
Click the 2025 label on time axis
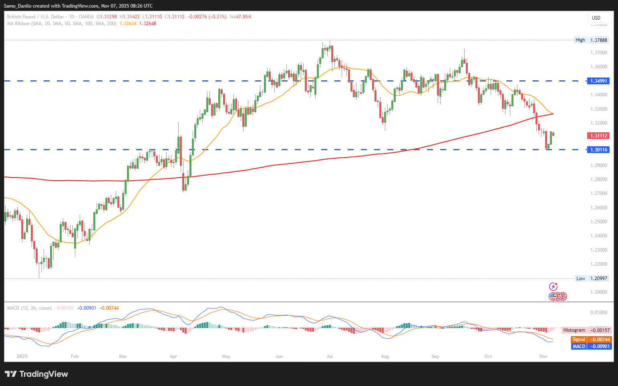tap(22, 356)
